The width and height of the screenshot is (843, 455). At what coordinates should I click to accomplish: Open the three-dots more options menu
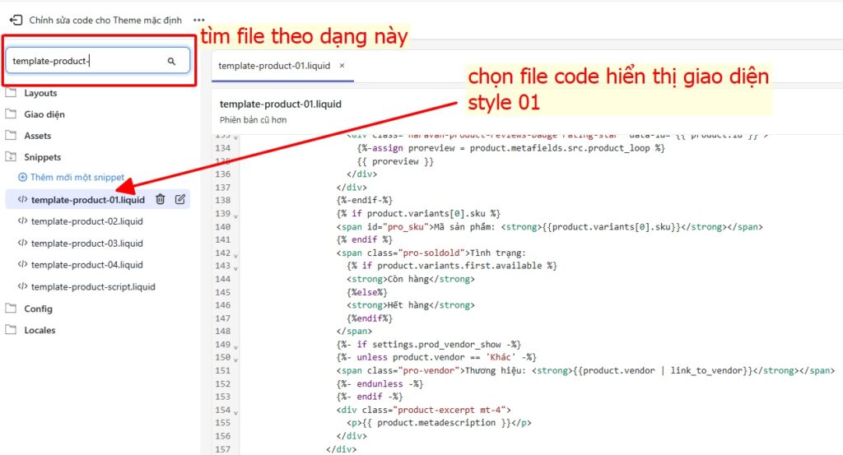pos(198,20)
